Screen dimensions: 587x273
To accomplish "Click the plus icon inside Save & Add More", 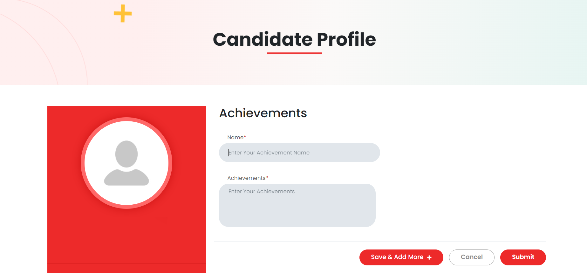I will (x=429, y=257).
